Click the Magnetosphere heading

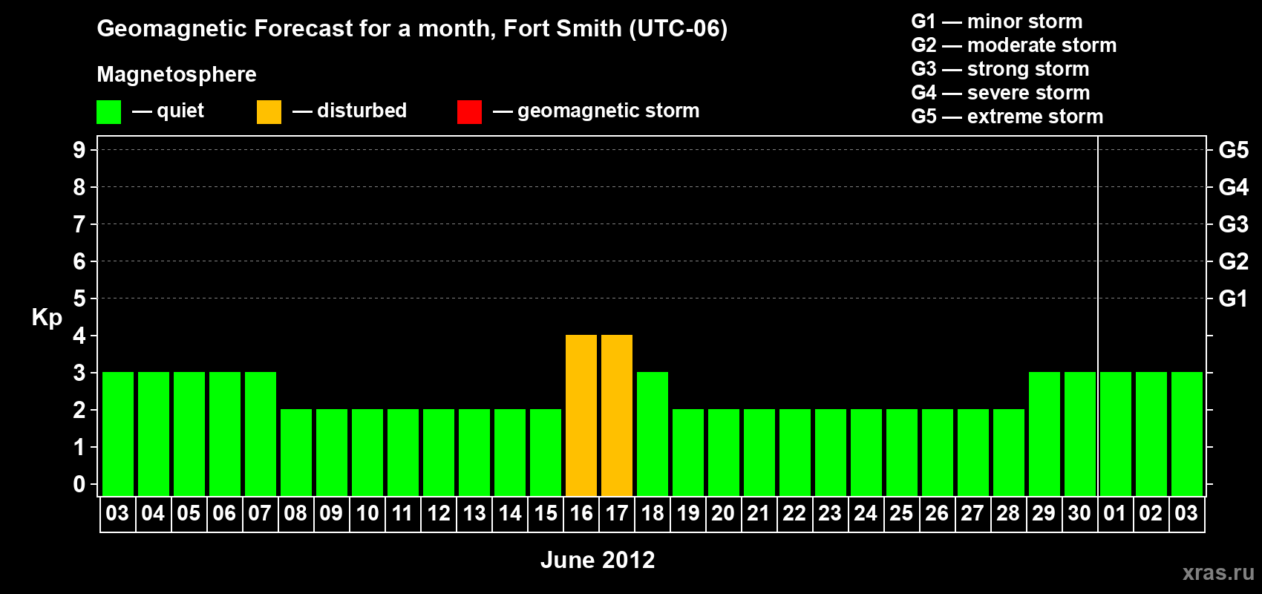pos(177,75)
